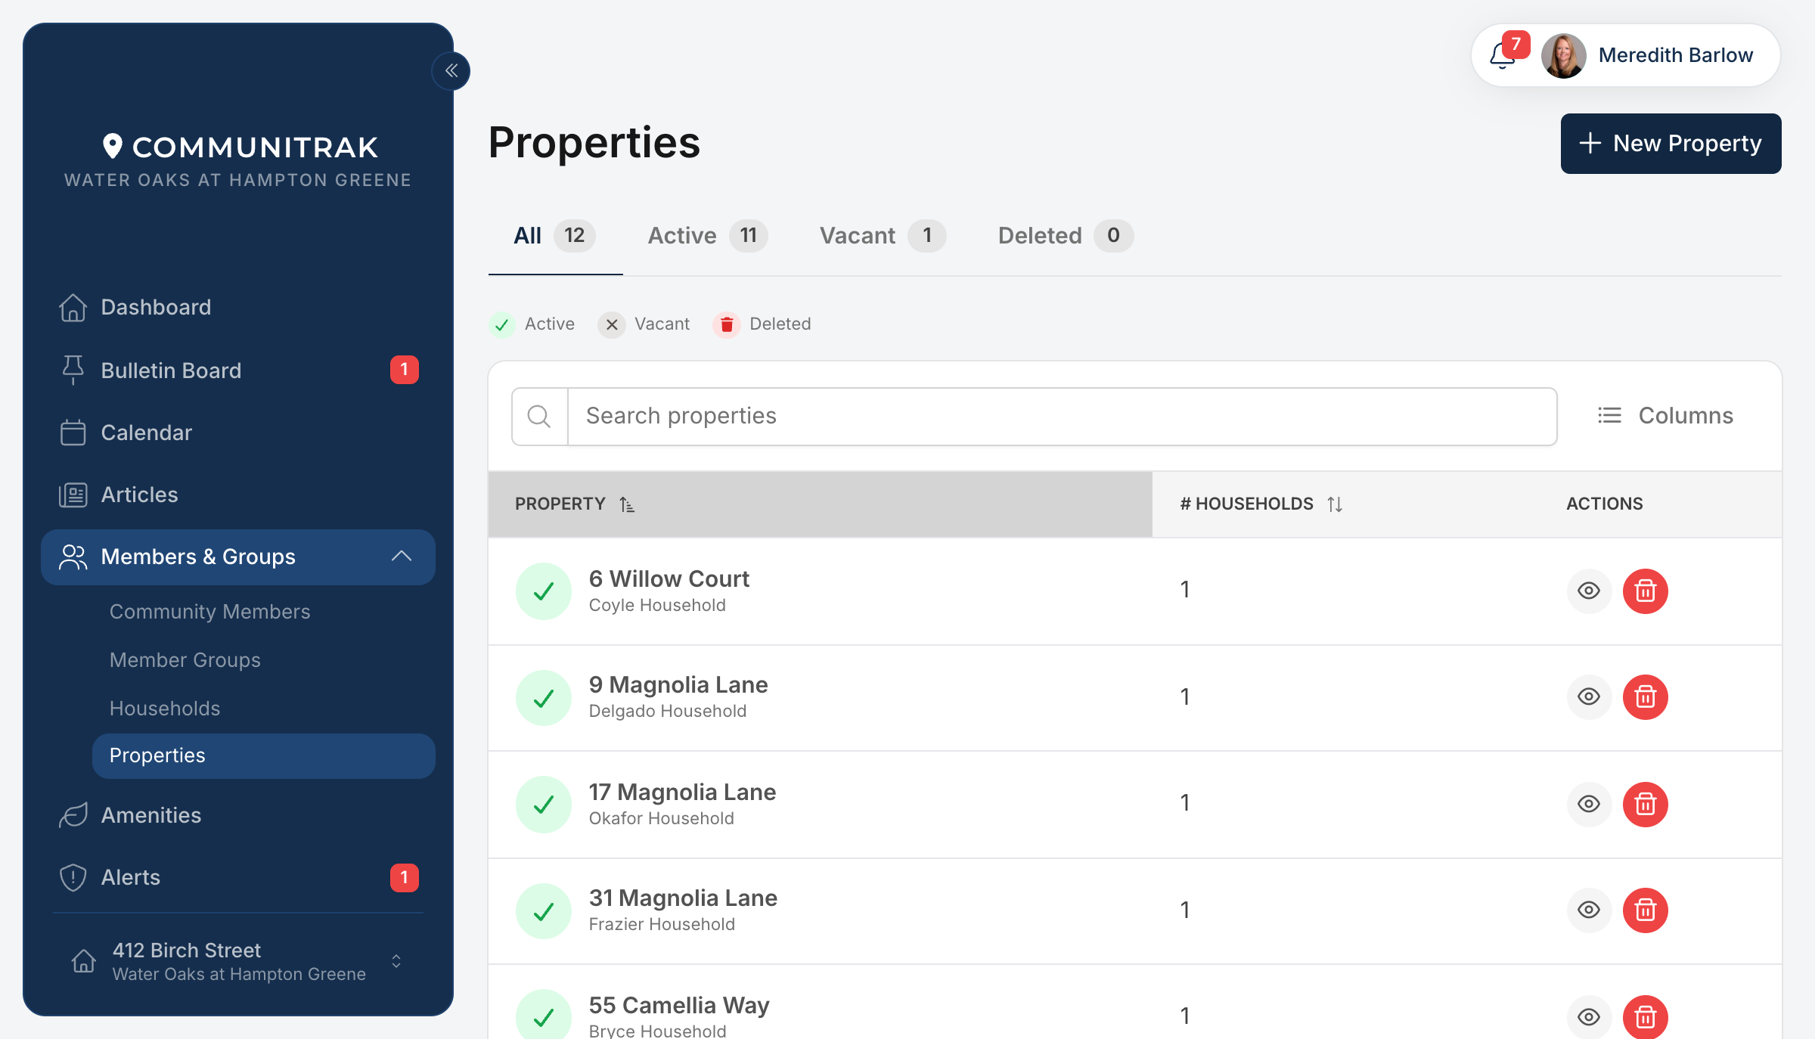Switch to the All tab
The image size is (1815, 1039).
[x=555, y=236]
